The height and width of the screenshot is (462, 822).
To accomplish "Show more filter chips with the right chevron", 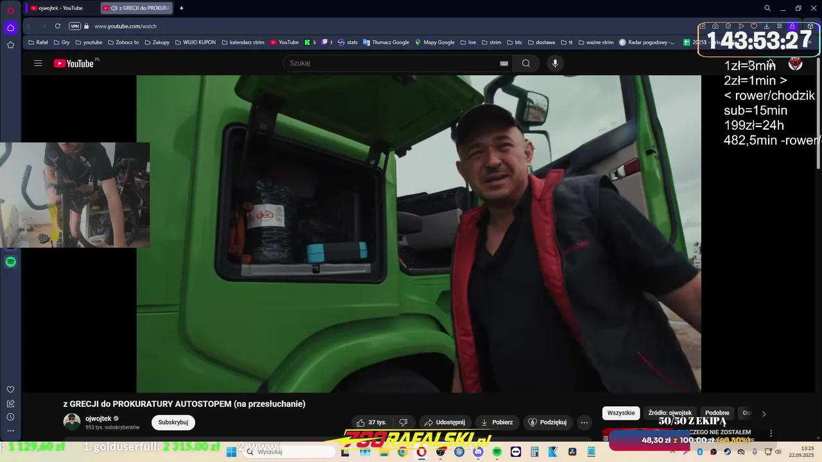I will (x=764, y=414).
